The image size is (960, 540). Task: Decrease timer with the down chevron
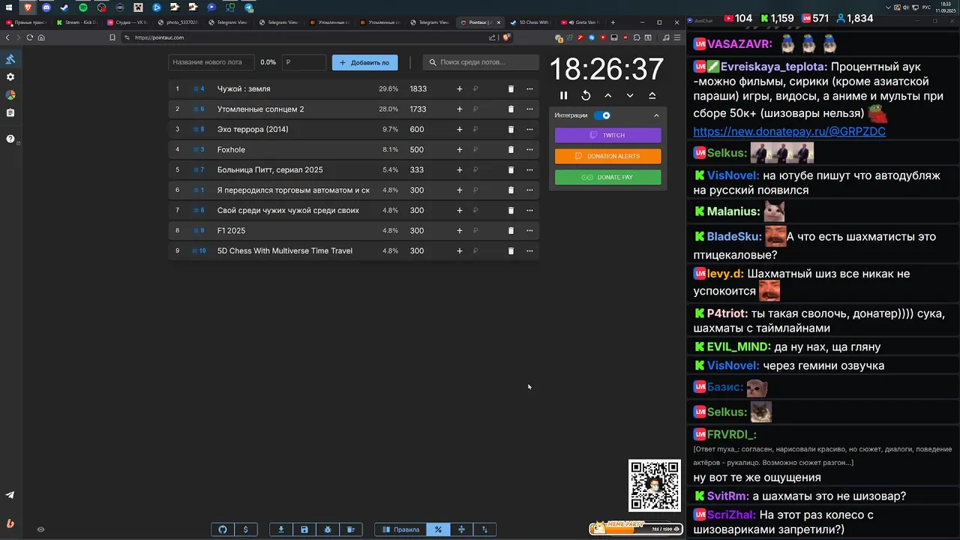630,95
